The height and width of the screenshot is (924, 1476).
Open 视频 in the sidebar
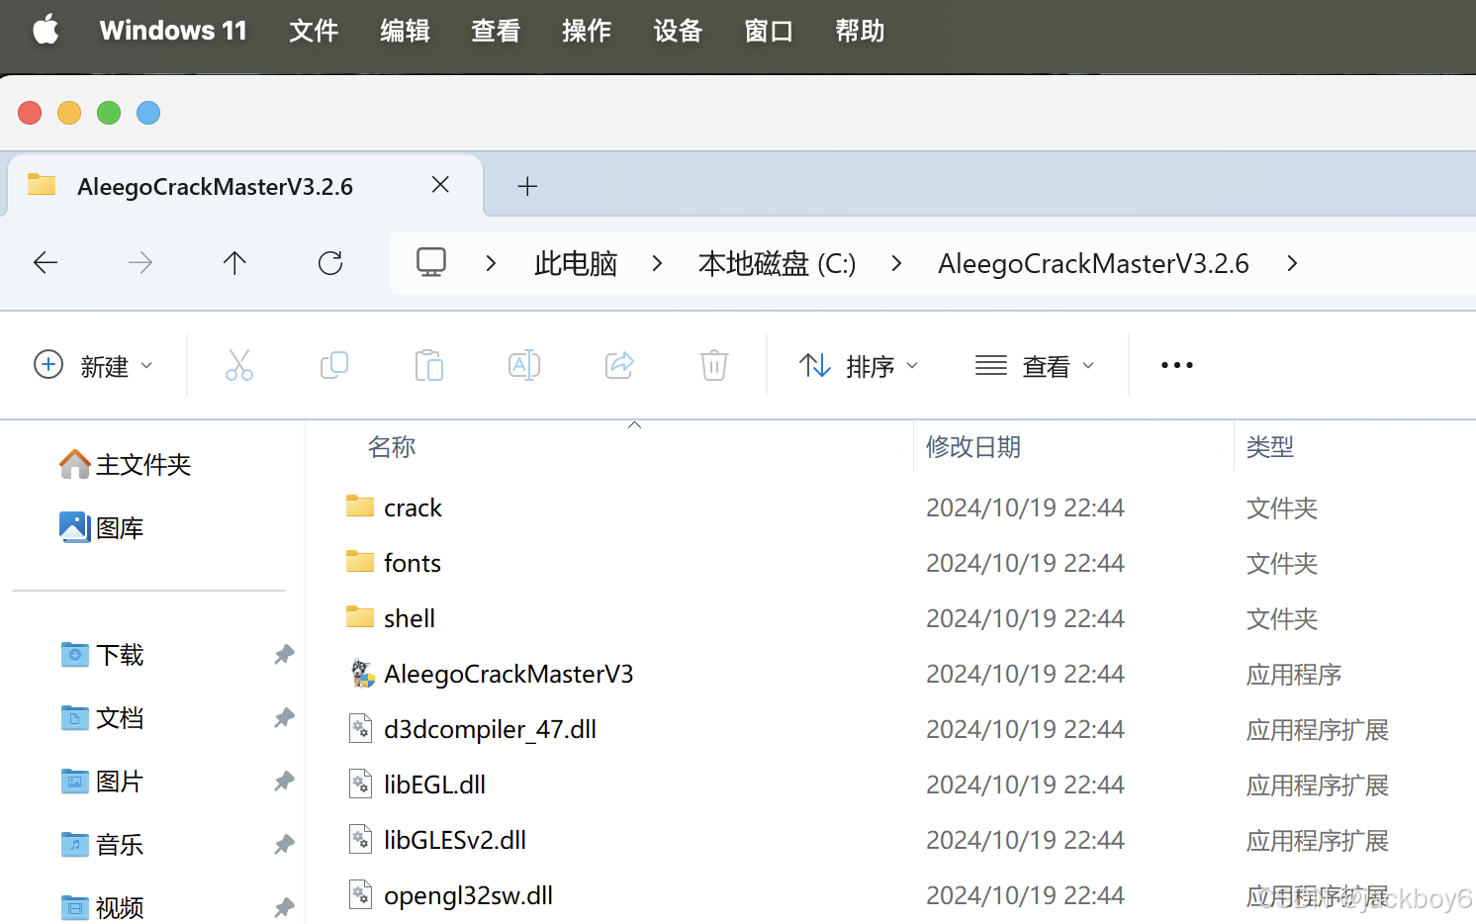tap(102, 907)
